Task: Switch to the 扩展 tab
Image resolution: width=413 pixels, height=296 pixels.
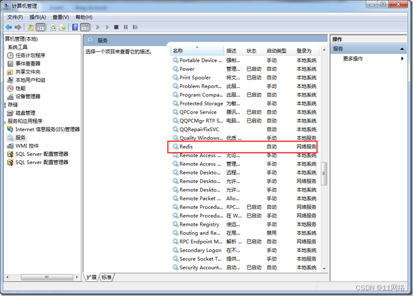Action: 92,277
